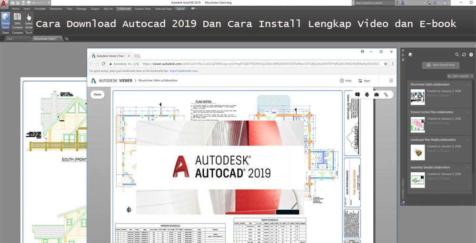Open Landscape Plan Model thumbnail
Image resolution: width=476 pixels, height=243 pixels.
pyautogui.click(x=418, y=152)
